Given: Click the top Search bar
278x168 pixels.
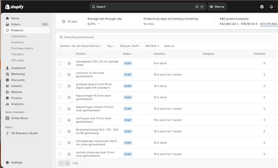Looking at the screenshot, I should [148, 7].
